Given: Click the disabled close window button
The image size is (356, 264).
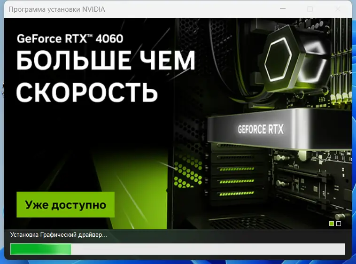Looking at the screenshot, I should tap(338, 9).
